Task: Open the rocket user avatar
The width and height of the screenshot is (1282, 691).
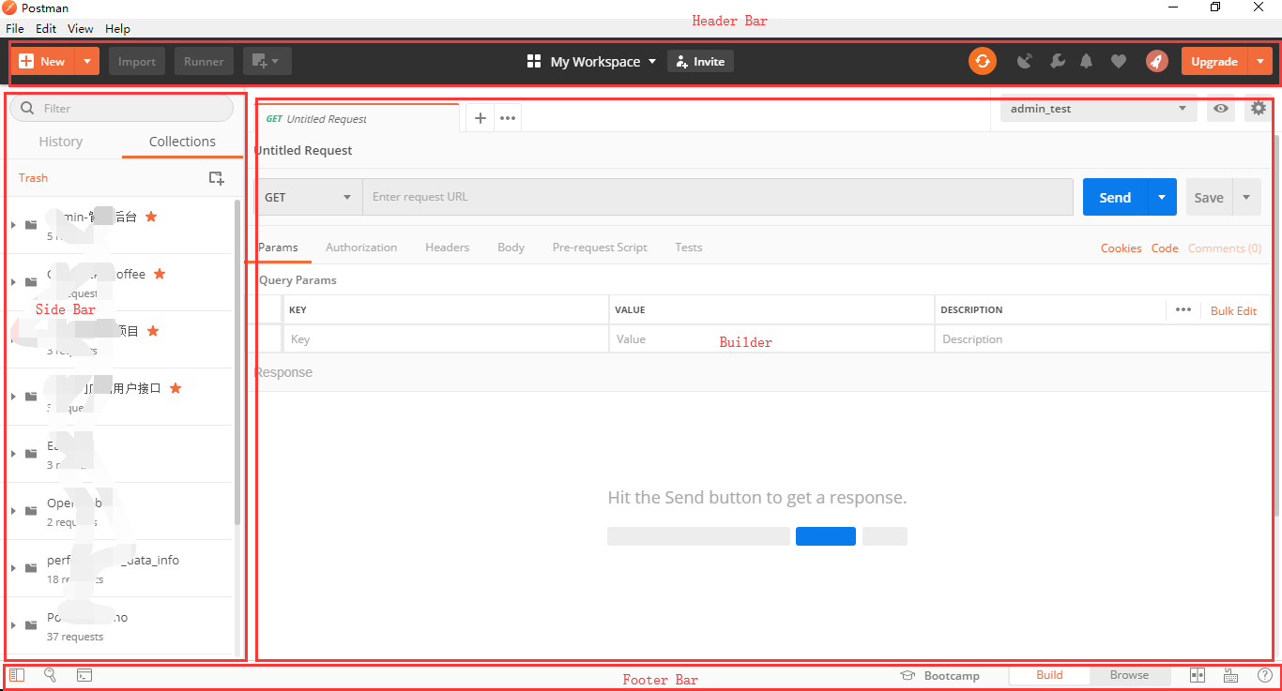Action: click(1156, 61)
